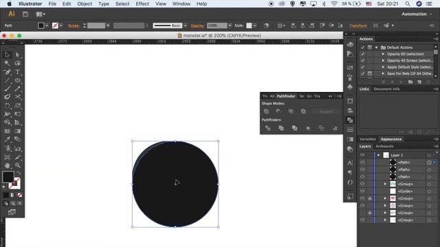Click the orange Stroke label link

(x=74, y=25)
